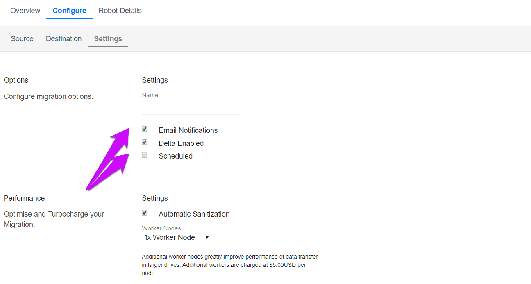Disable the Delta Enabled checkbox
This screenshot has width=531, height=284.
(145, 143)
